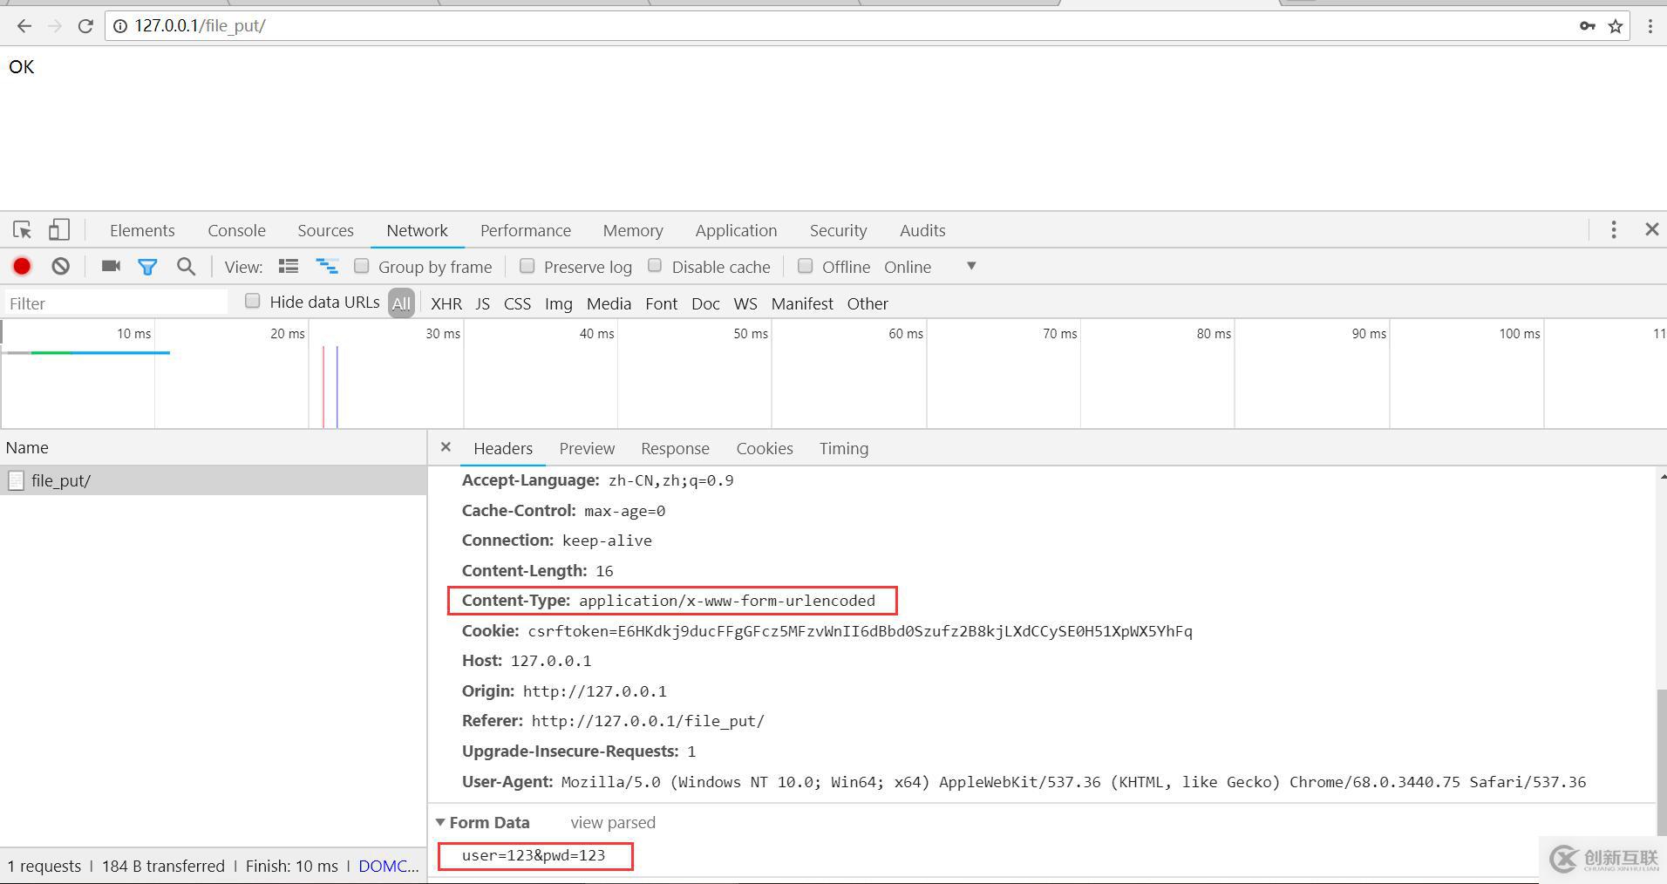This screenshot has width=1667, height=884.
Task: Filter requests by Manifest
Action: [x=802, y=303]
